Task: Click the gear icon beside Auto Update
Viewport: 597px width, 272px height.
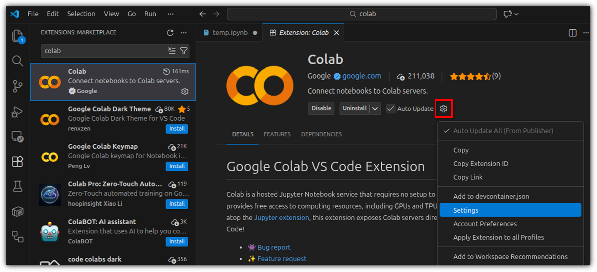Action: pos(444,109)
